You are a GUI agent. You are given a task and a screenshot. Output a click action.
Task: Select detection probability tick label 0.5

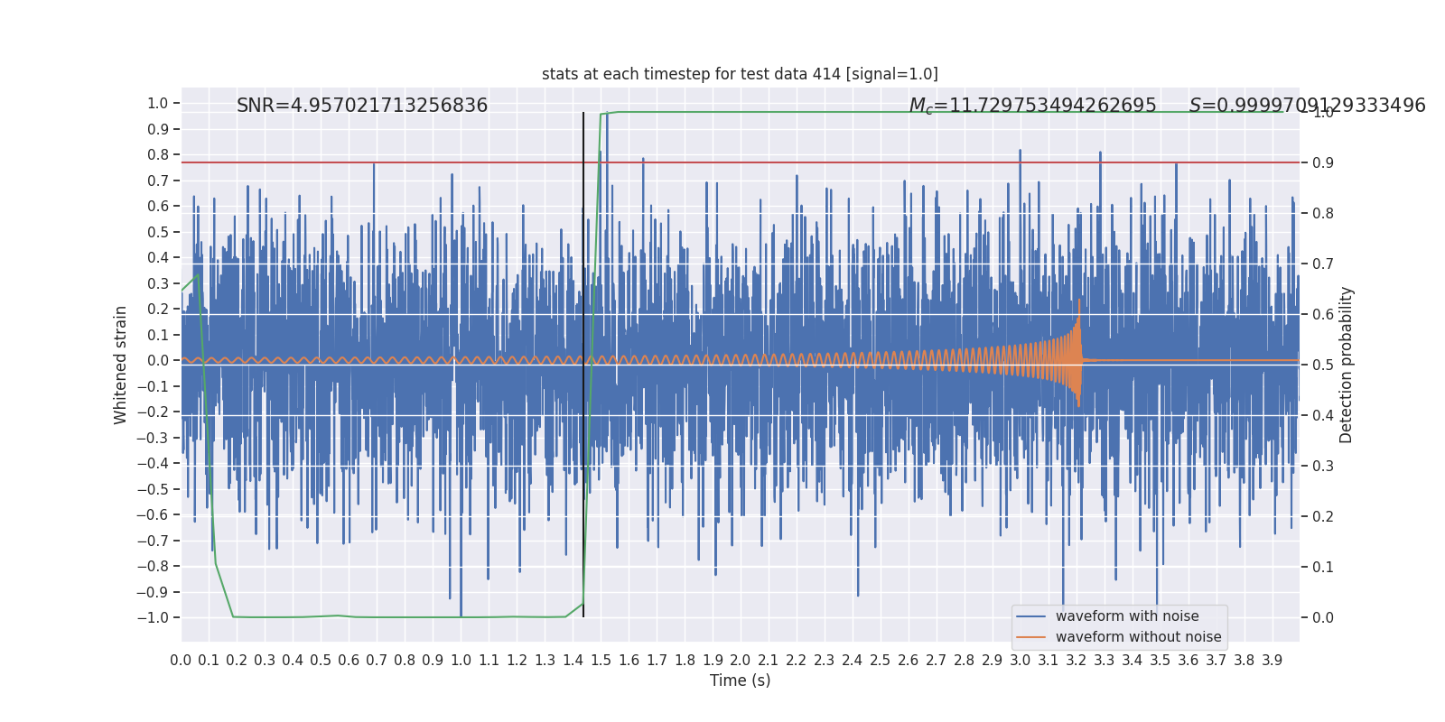pos(1323,366)
